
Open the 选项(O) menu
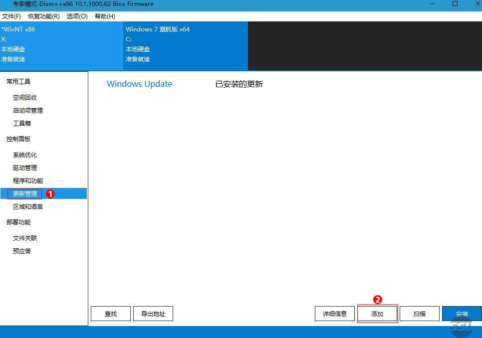pyautogui.click(x=77, y=16)
